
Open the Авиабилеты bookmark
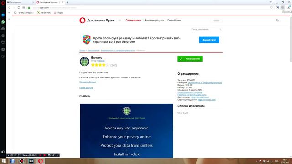[44, 13]
